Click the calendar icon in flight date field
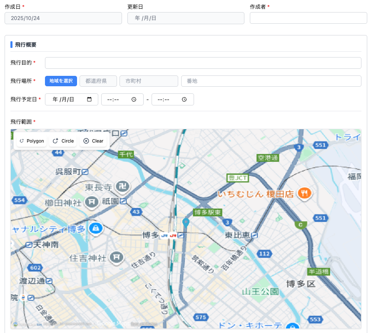This screenshot has width=371, height=333. point(89,100)
